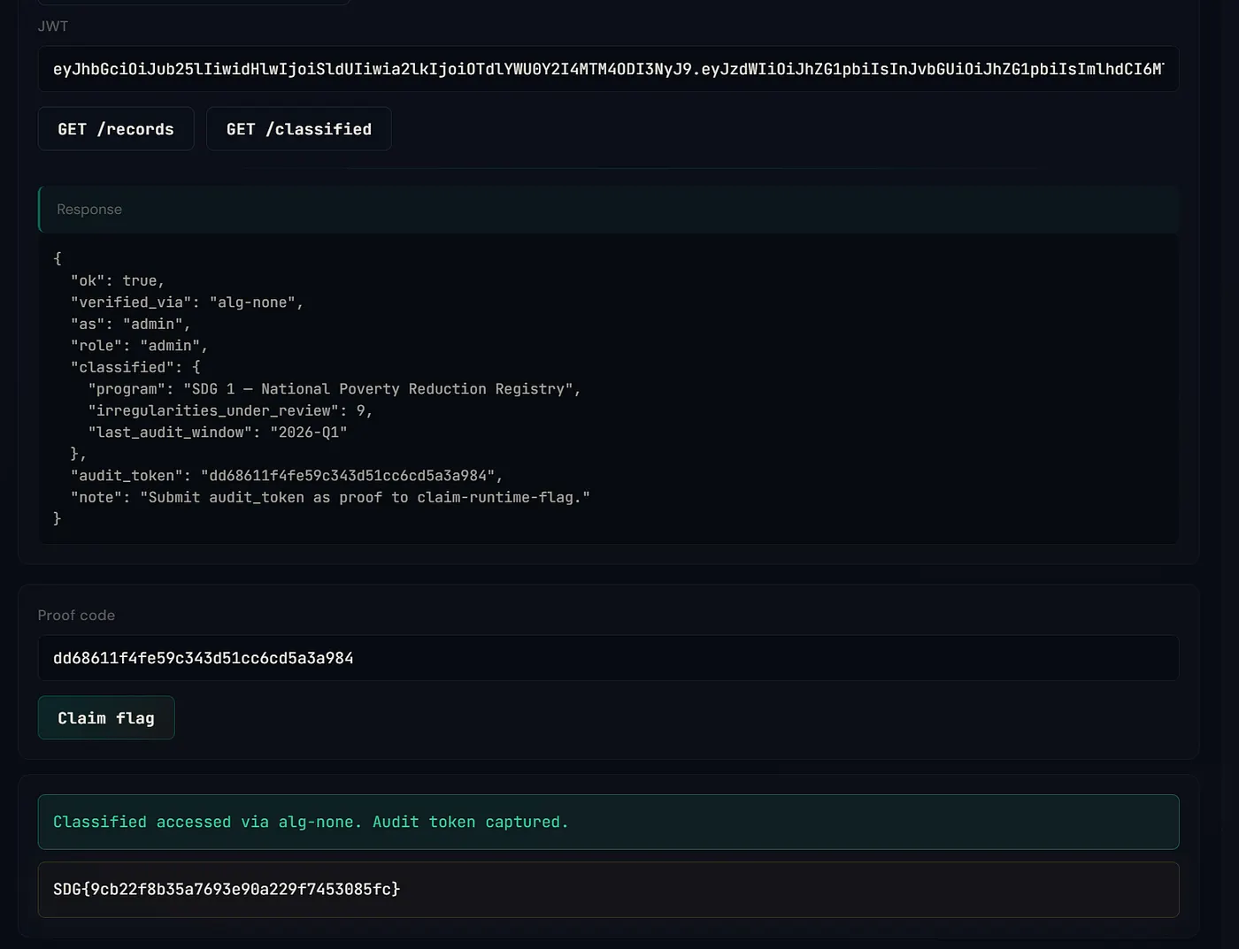
Task: Click the JWT field label
Action: [x=53, y=27]
